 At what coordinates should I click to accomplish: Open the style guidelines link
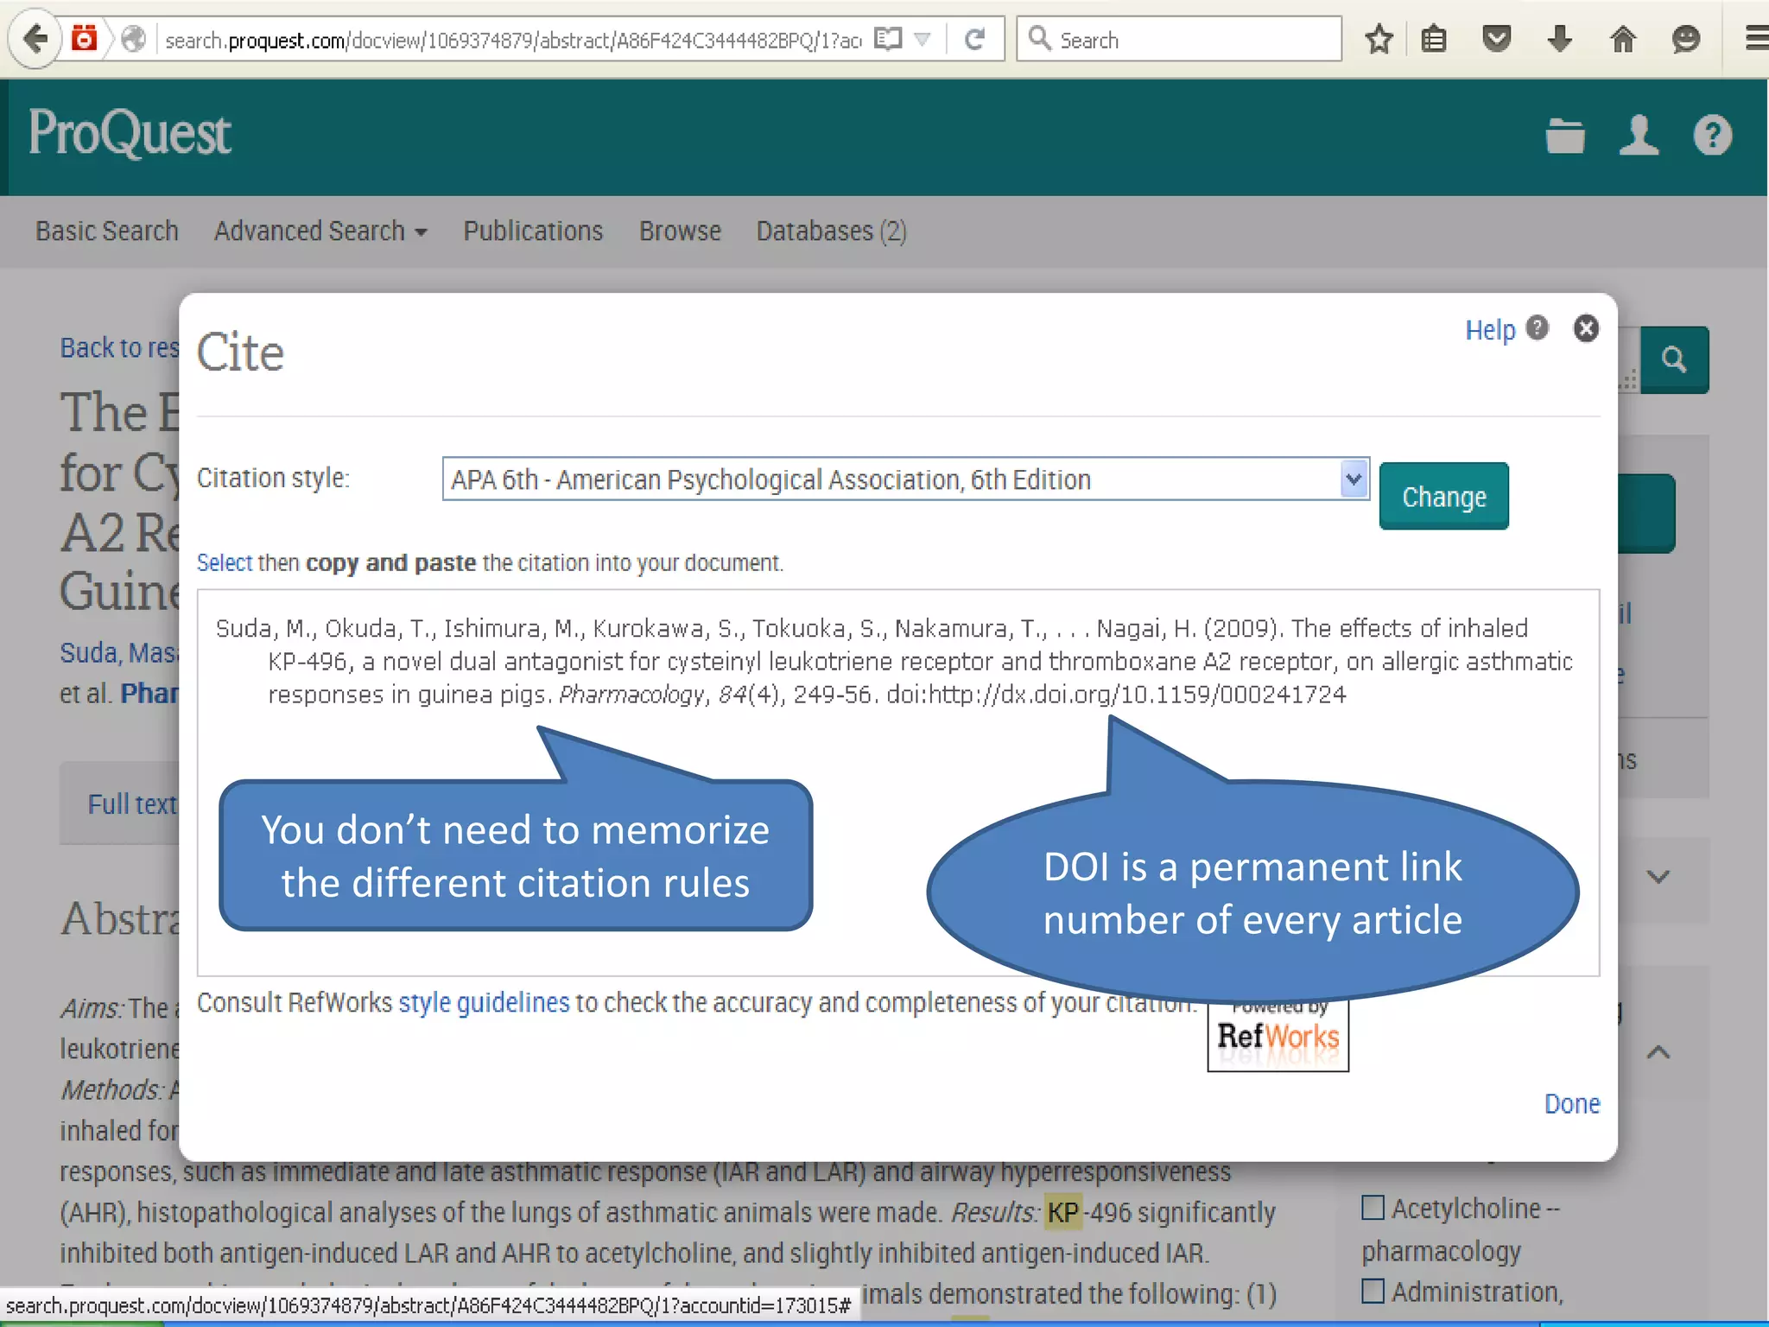[484, 1002]
